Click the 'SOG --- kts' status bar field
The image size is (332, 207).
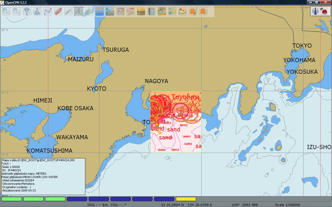pos(98,205)
